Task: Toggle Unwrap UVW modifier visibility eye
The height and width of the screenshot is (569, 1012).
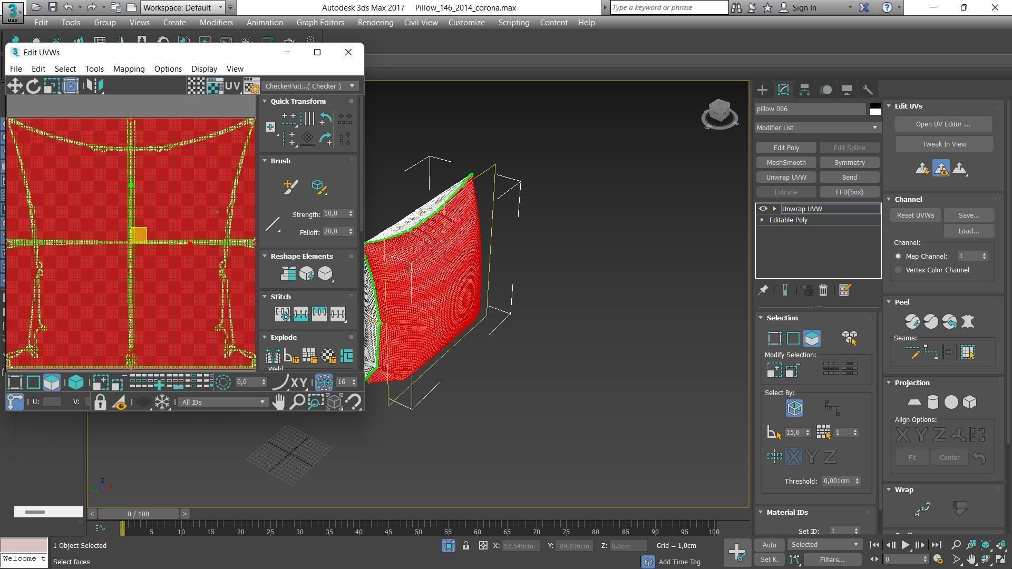Action: pyautogui.click(x=763, y=209)
